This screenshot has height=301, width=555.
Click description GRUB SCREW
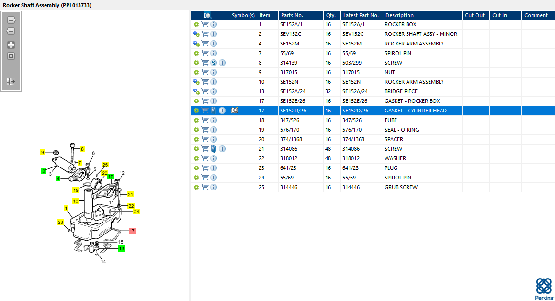click(x=401, y=187)
